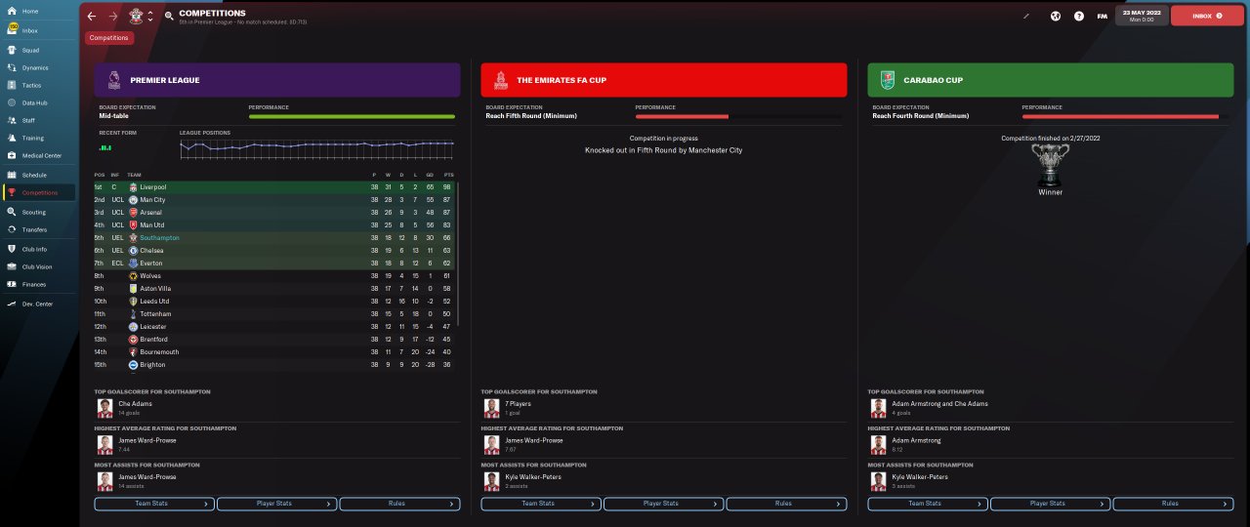Continue to Inbox with the red button
1250x527 pixels.
[1207, 16]
